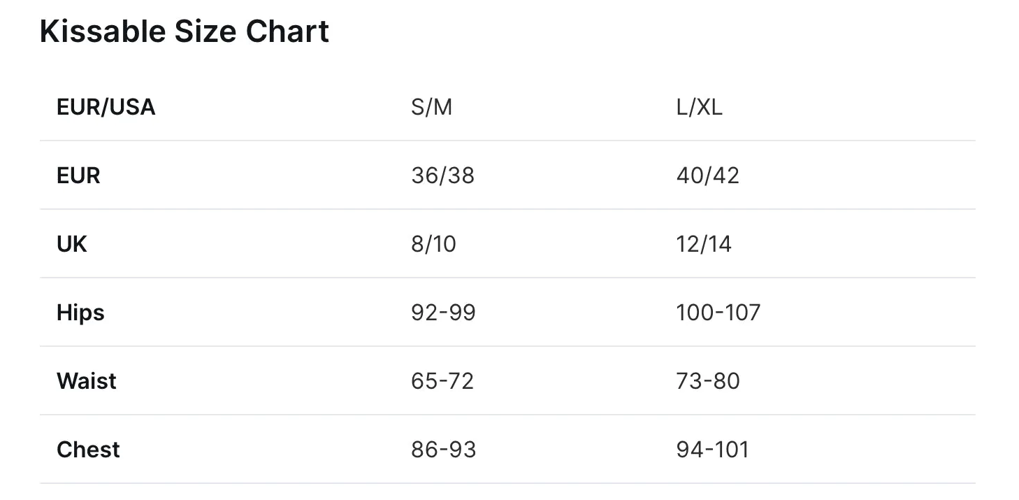
Task: Select the UK row label
Action: pos(72,244)
